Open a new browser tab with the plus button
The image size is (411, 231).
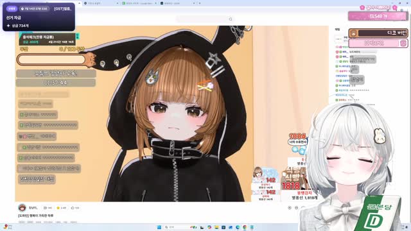tap(200, 3)
